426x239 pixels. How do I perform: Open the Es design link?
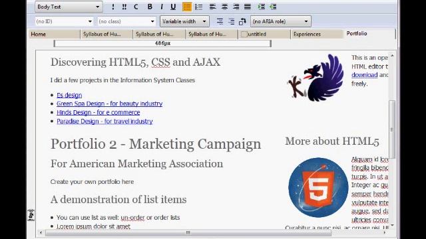tap(69, 95)
